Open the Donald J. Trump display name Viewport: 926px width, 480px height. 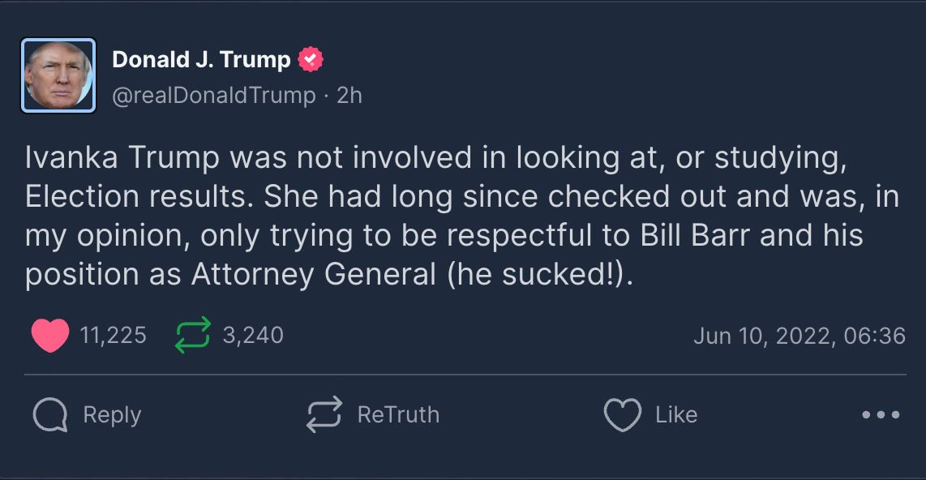pos(201,60)
